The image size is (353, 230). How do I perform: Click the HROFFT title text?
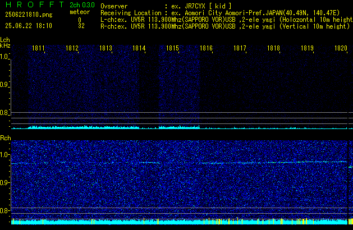[x=35, y=4]
